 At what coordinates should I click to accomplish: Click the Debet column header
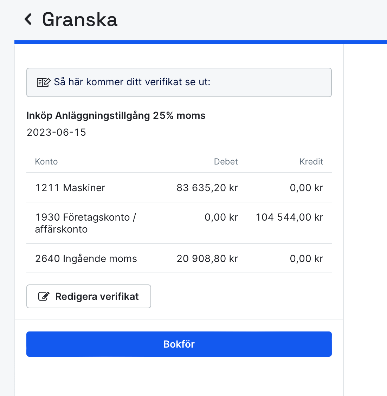(x=226, y=161)
